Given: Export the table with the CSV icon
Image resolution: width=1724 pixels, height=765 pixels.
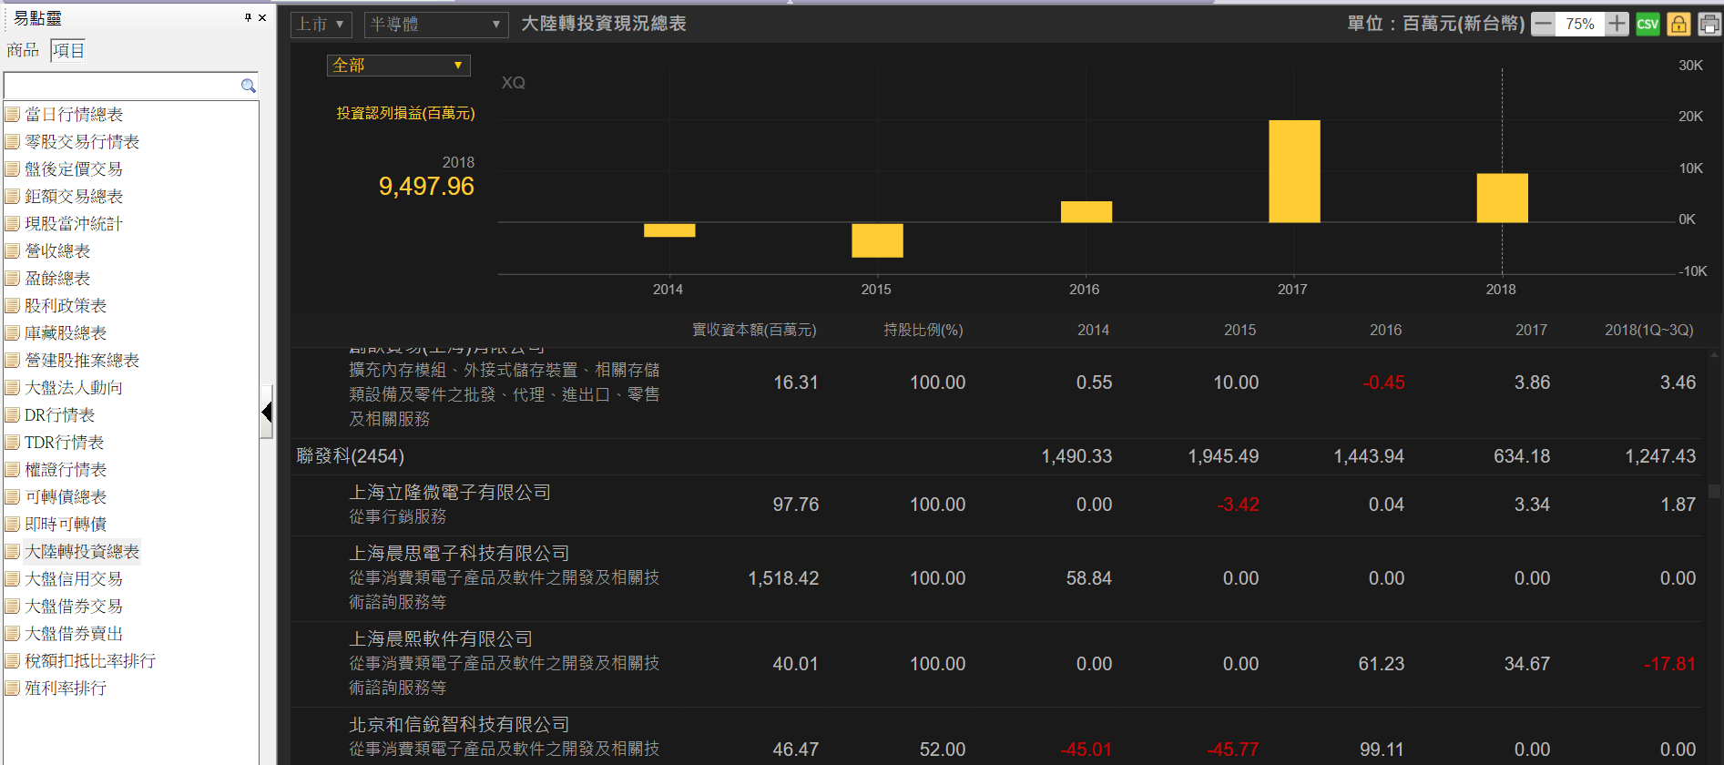Looking at the screenshot, I should click(1647, 25).
